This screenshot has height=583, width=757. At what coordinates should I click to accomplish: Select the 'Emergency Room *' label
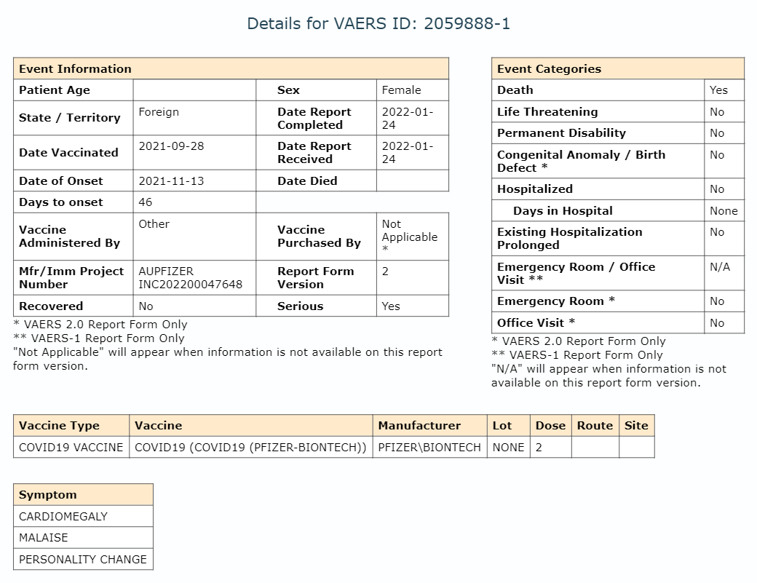(556, 301)
